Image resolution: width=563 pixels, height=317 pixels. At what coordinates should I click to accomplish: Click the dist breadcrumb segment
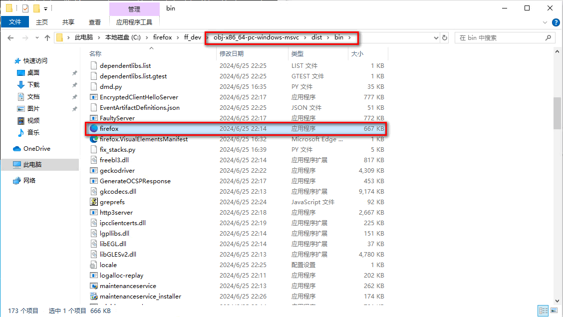click(316, 37)
